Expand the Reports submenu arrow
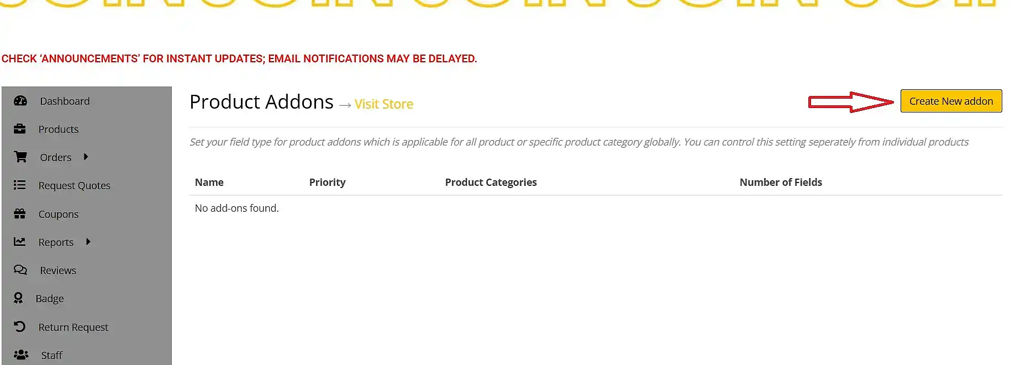Image resolution: width=1010 pixels, height=365 pixels. 88,242
